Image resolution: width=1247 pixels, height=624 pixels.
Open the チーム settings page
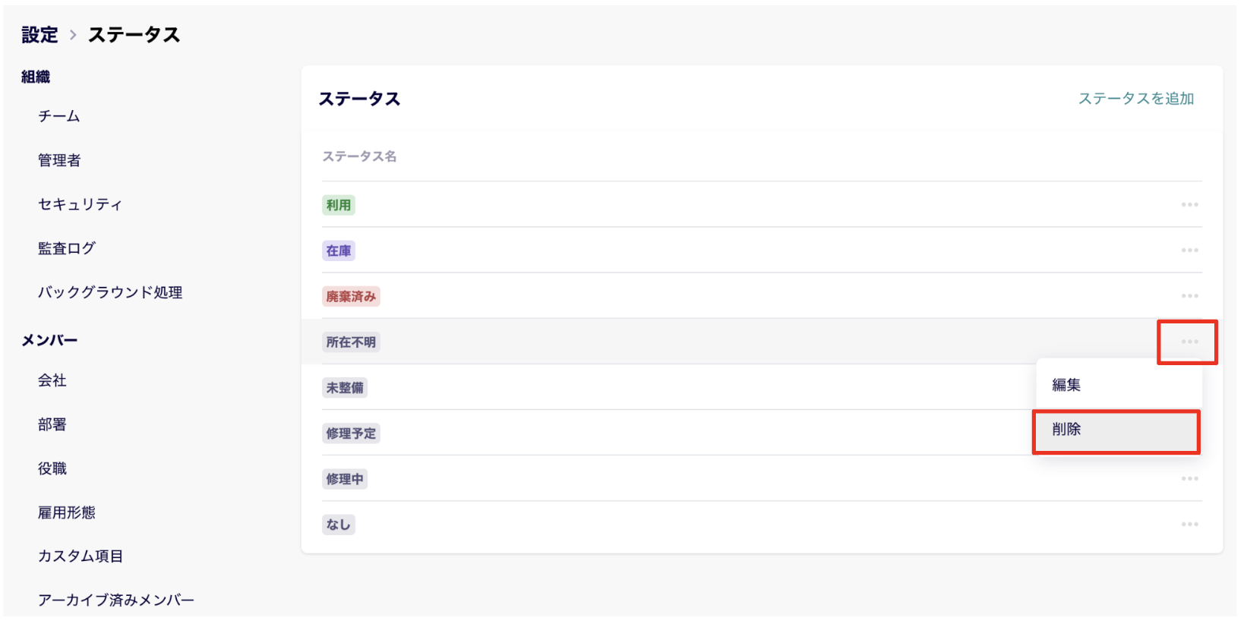pyautogui.click(x=59, y=116)
